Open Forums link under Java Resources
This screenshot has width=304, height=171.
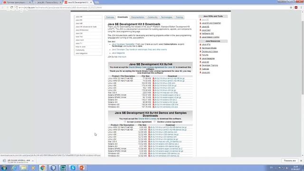205,55
